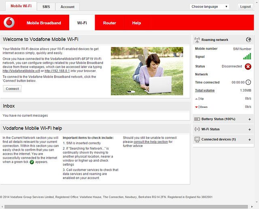Viewport: 259px width, 209px height.
Task: Click the connected devices monitor icon
Action: click(x=197, y=139)
